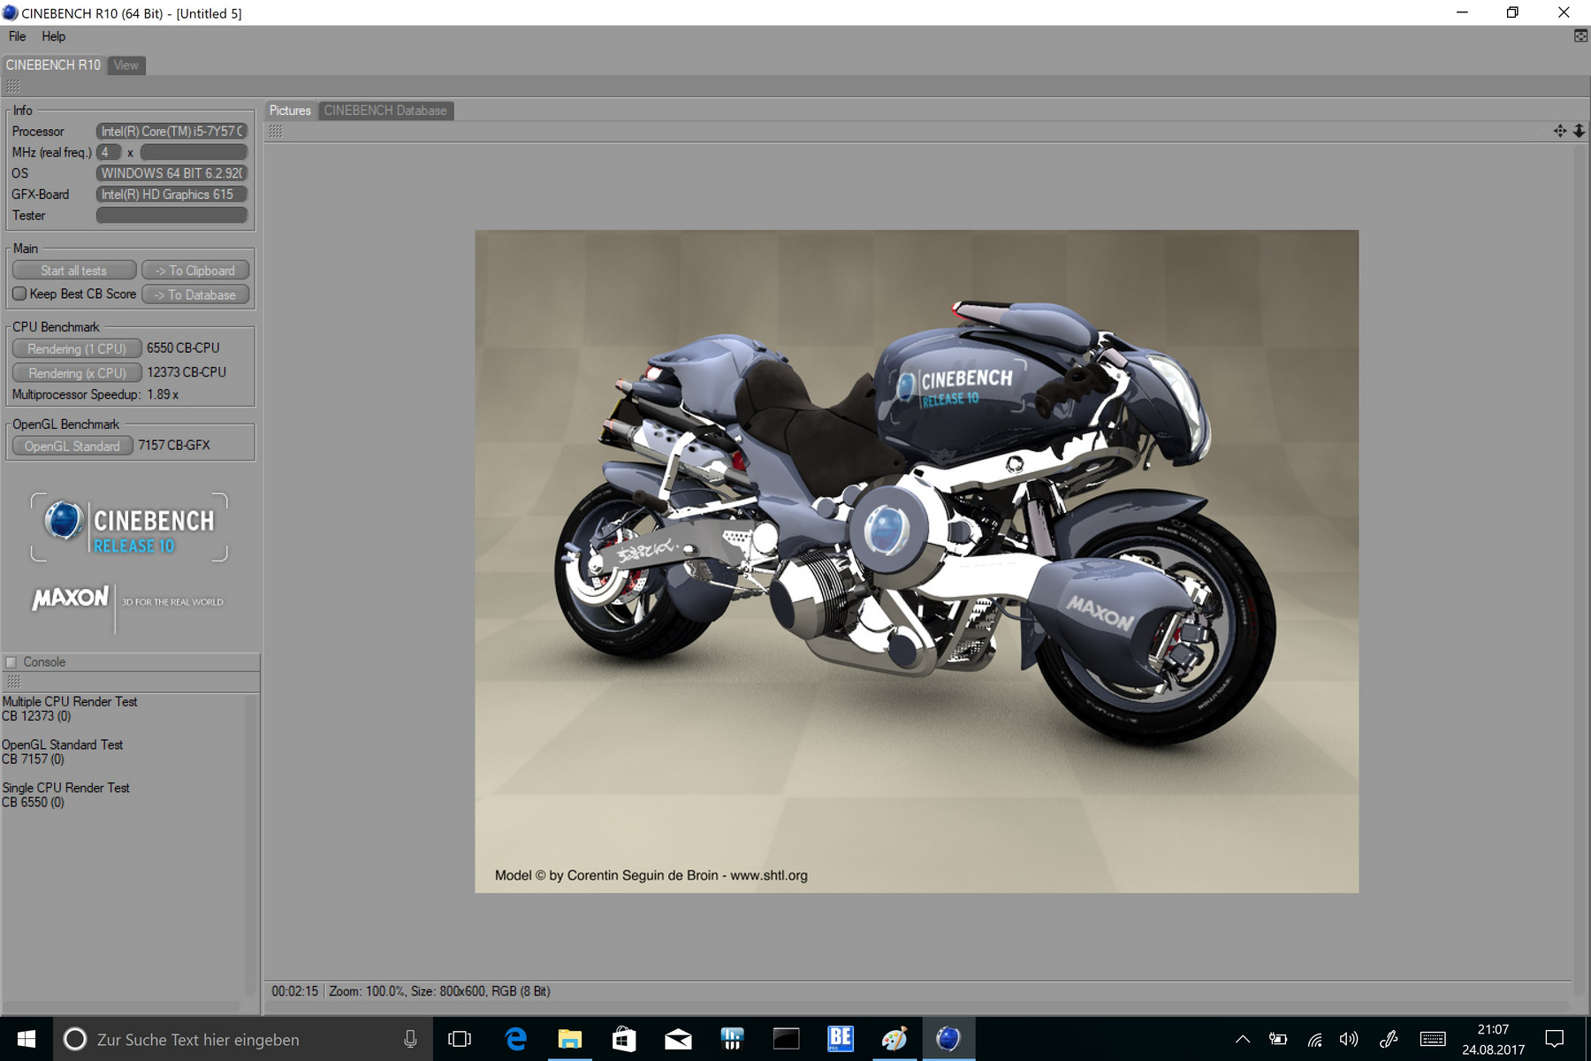Image resolution: width=1591 pixels, height=1061 pixels.
Task: Open the Microsoft Store taskbar icon
Action: click(624, 1039)
